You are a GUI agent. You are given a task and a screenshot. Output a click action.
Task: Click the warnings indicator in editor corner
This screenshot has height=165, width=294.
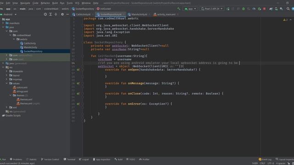click(x=285, y=20)
